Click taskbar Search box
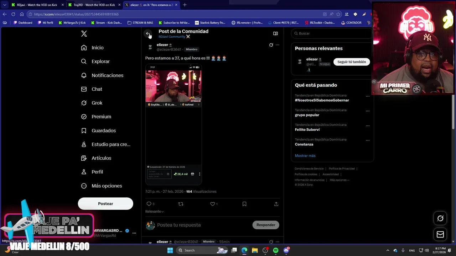456x256 pixels. click(x=202, y=250)
